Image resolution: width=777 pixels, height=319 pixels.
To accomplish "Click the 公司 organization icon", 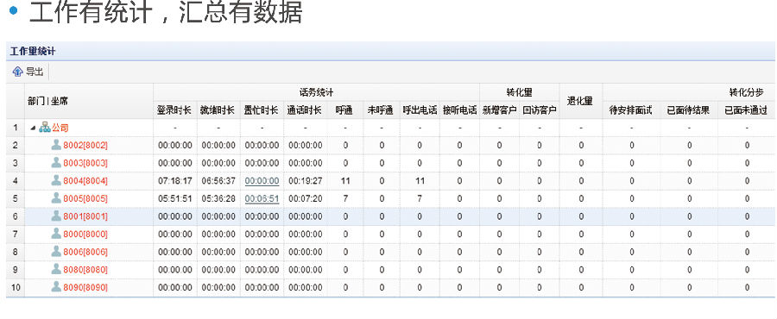I will [45, 128].
